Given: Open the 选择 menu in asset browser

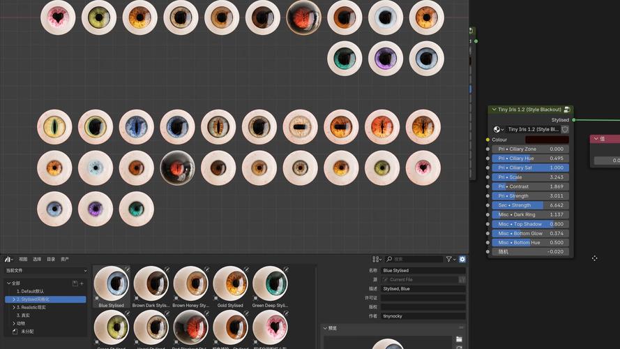Looking at the screenshot, I should (x=37, y=259).
